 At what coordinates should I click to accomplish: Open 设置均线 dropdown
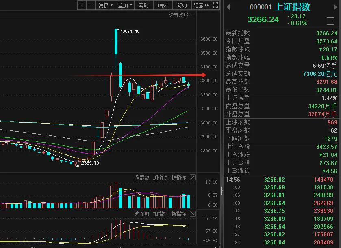[181, 15]
